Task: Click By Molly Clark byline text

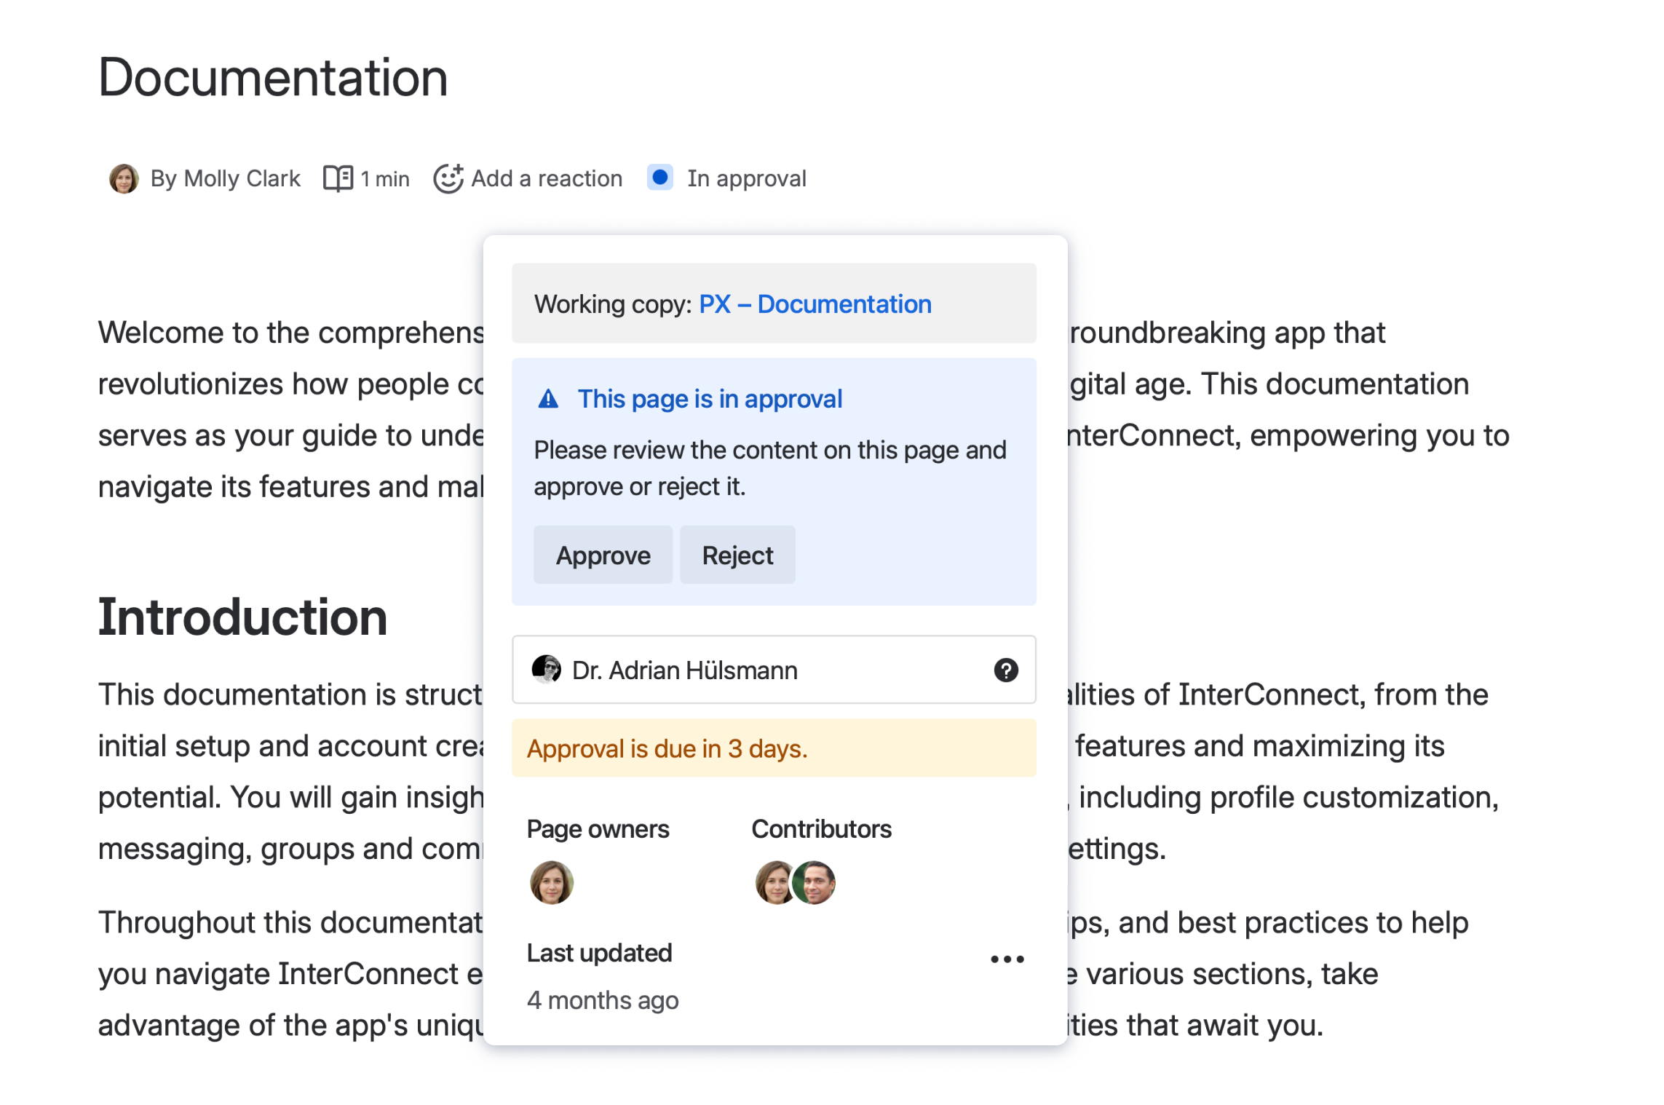Action: [226, 178]
